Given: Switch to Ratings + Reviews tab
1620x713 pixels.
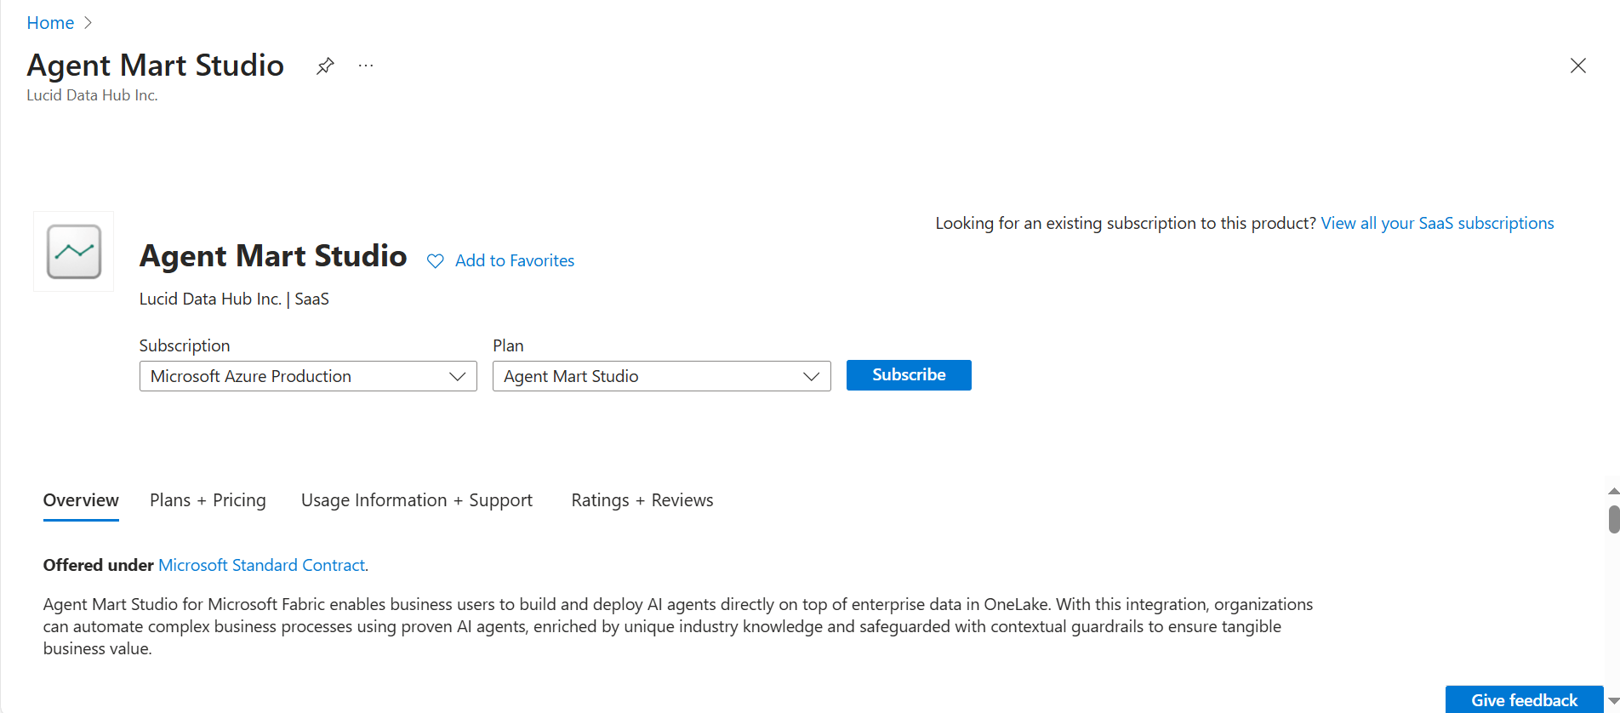Looking at the screenshot, I should point(642,500).
